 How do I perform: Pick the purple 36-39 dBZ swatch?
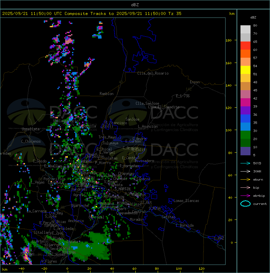pyautogui.click(x=245, y=110)
